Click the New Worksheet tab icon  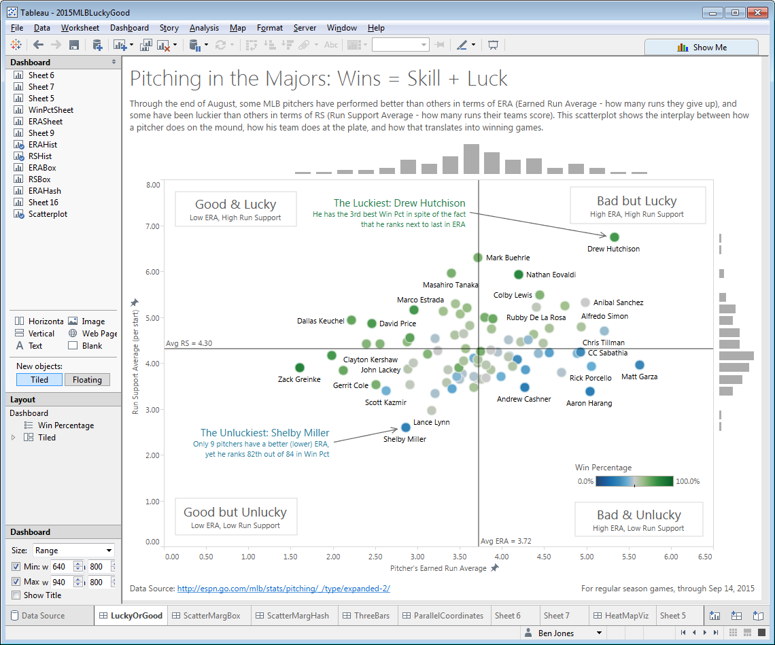714,616
